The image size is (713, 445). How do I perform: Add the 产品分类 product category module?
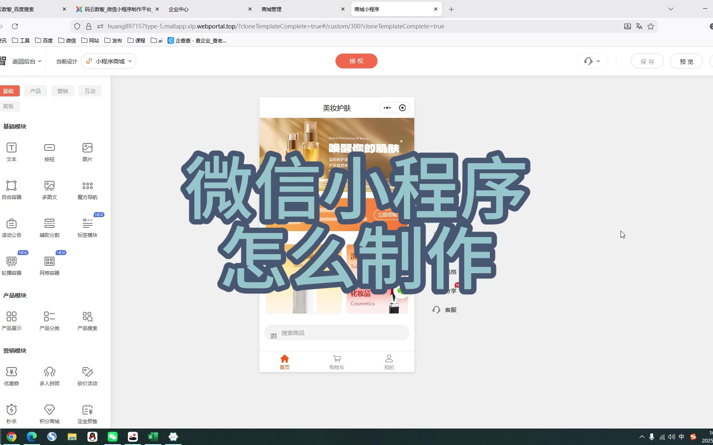click(x=50, y=321)
